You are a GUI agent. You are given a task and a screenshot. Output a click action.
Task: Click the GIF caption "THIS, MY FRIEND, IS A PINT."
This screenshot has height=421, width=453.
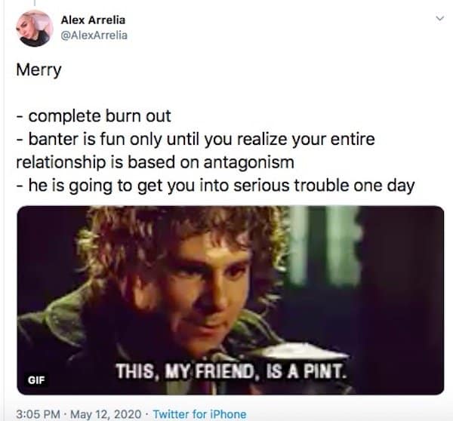click(x=230, y=371)
